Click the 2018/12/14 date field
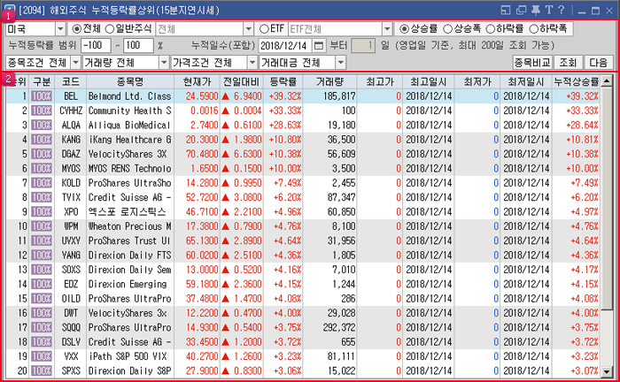The height and width of the screenshot is (382, 620). coord(285,46)
